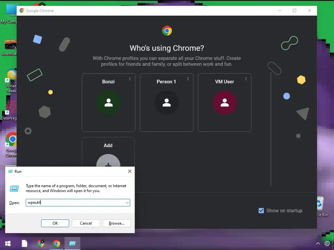The height and width of the screenshot is (250, 334).
Task: Open the Winaero Tweaker desktop shortcut
Action: pyautogui.click(x=11, y=81)
